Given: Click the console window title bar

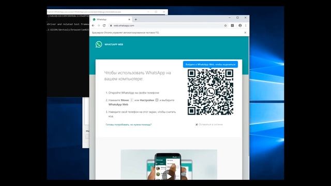Looking at the screenshot, I should coord(108,12).
